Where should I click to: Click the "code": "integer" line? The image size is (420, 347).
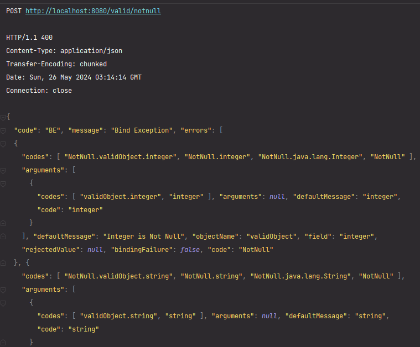pyautogui.click(x=70, y=210)
